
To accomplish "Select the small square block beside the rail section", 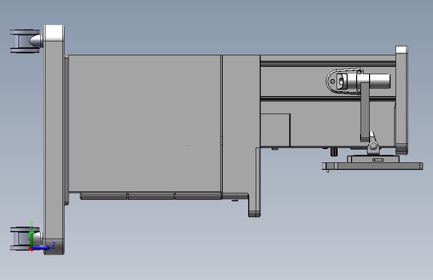I will pyautogui.click(x=275, y=131).
